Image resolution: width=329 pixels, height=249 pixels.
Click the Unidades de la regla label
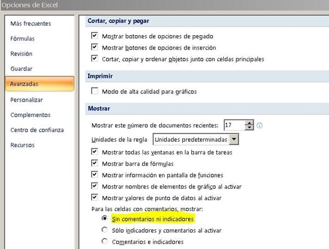pos(119,140)
